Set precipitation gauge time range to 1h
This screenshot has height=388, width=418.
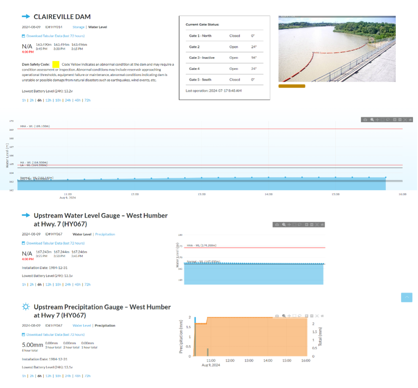(24, 376)
